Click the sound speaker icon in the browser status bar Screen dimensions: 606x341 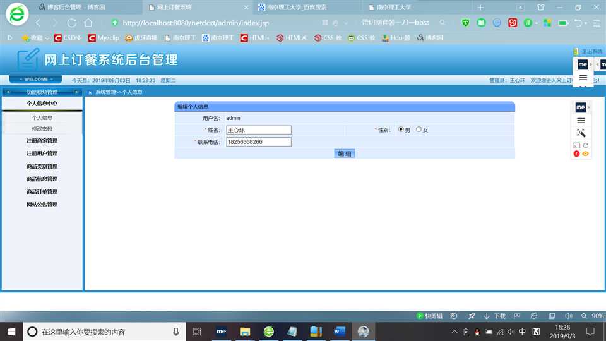569,316
